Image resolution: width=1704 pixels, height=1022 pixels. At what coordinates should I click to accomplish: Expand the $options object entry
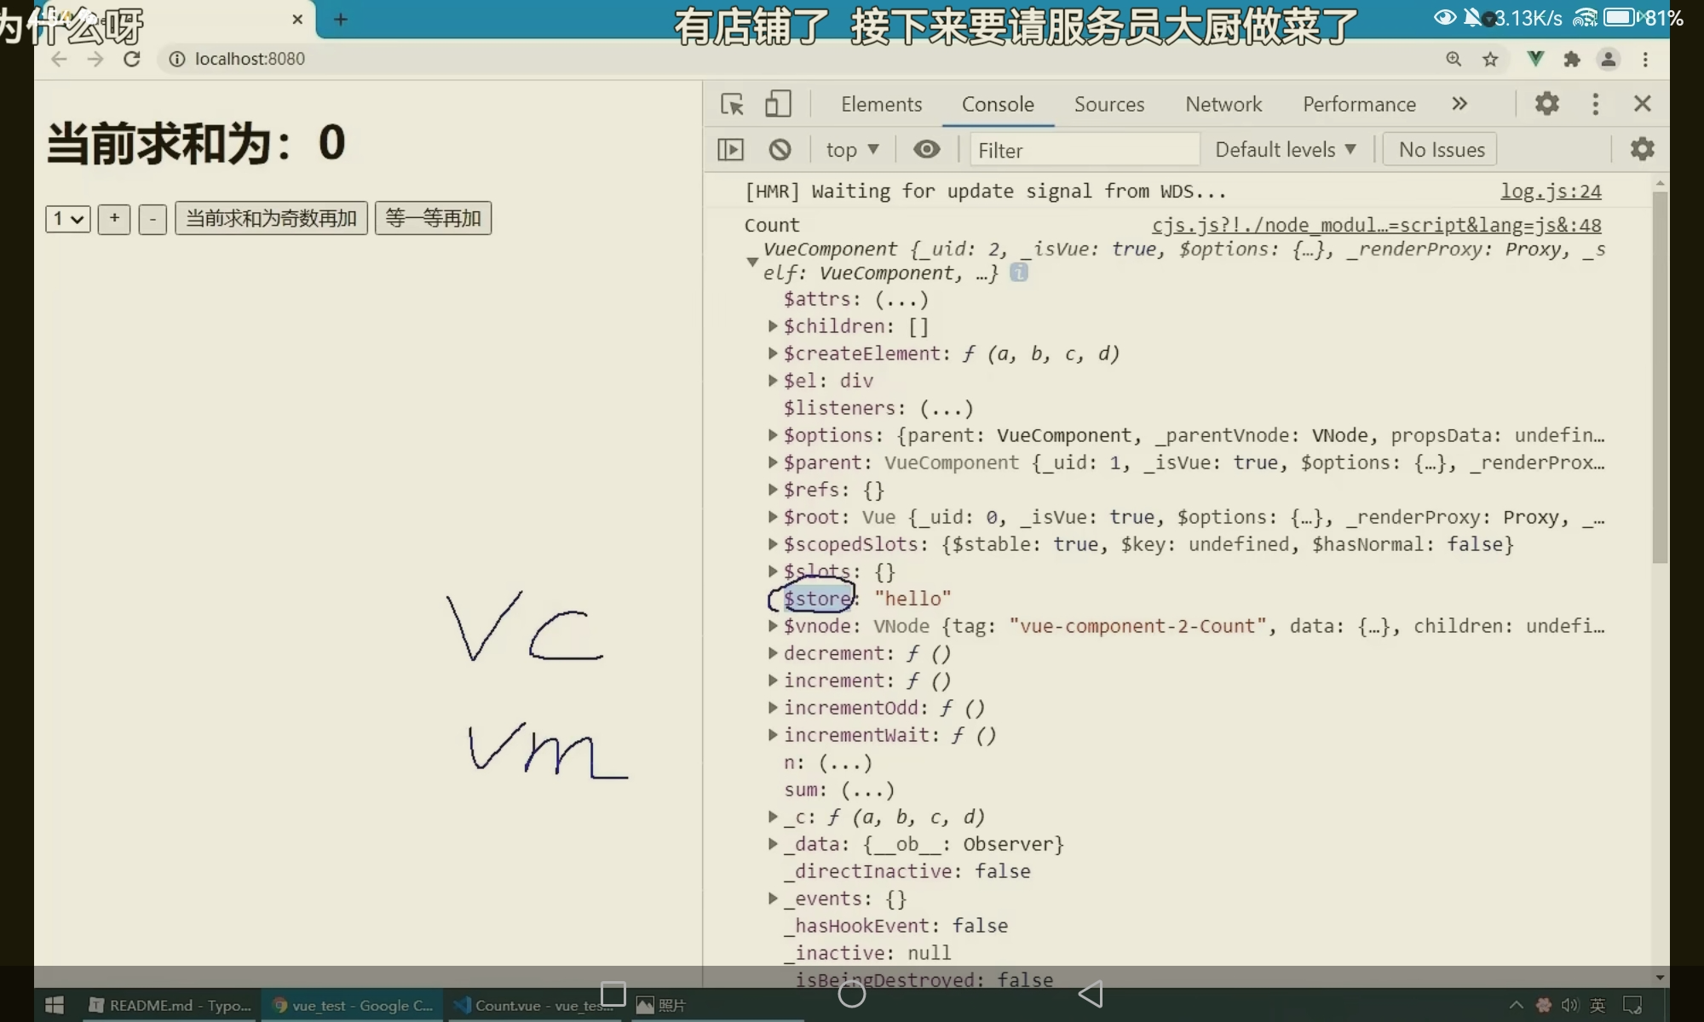pyautogui.click(x=773, y=435)
